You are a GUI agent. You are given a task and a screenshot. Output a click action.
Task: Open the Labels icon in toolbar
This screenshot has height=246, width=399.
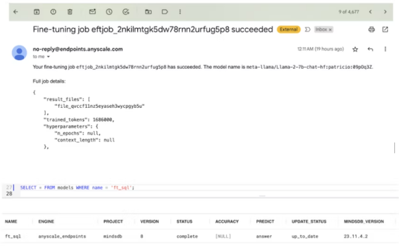coord(164,12)
